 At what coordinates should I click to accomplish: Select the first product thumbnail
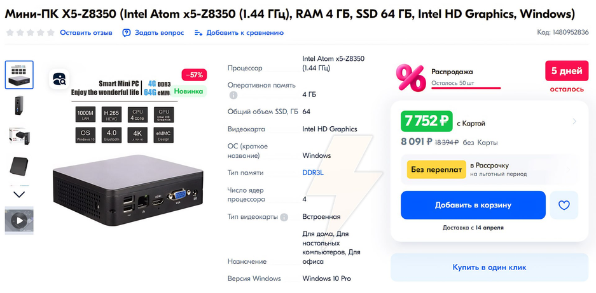click(x=19, y=75)
